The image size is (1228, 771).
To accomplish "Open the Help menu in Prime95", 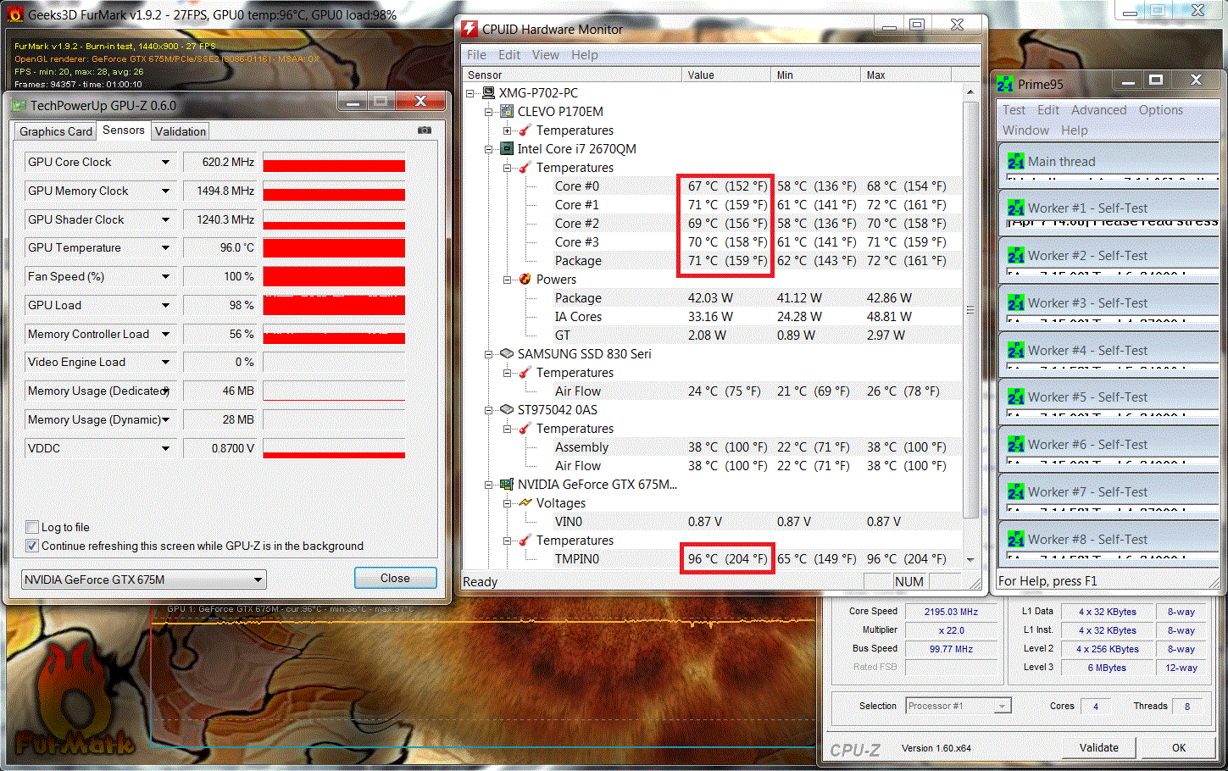I will [x=1074, y=130].
